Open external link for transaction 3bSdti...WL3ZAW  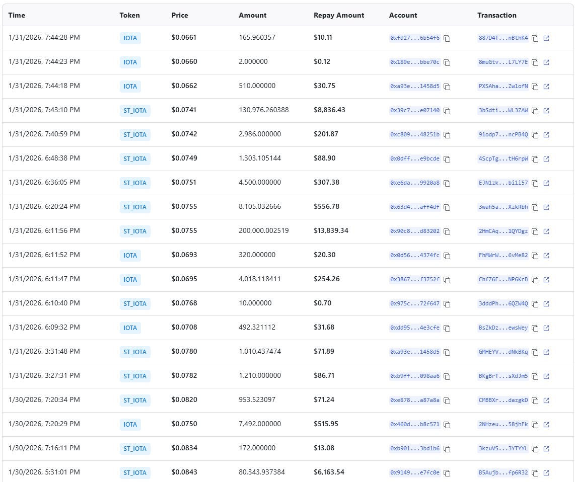[x=546, y=111]
